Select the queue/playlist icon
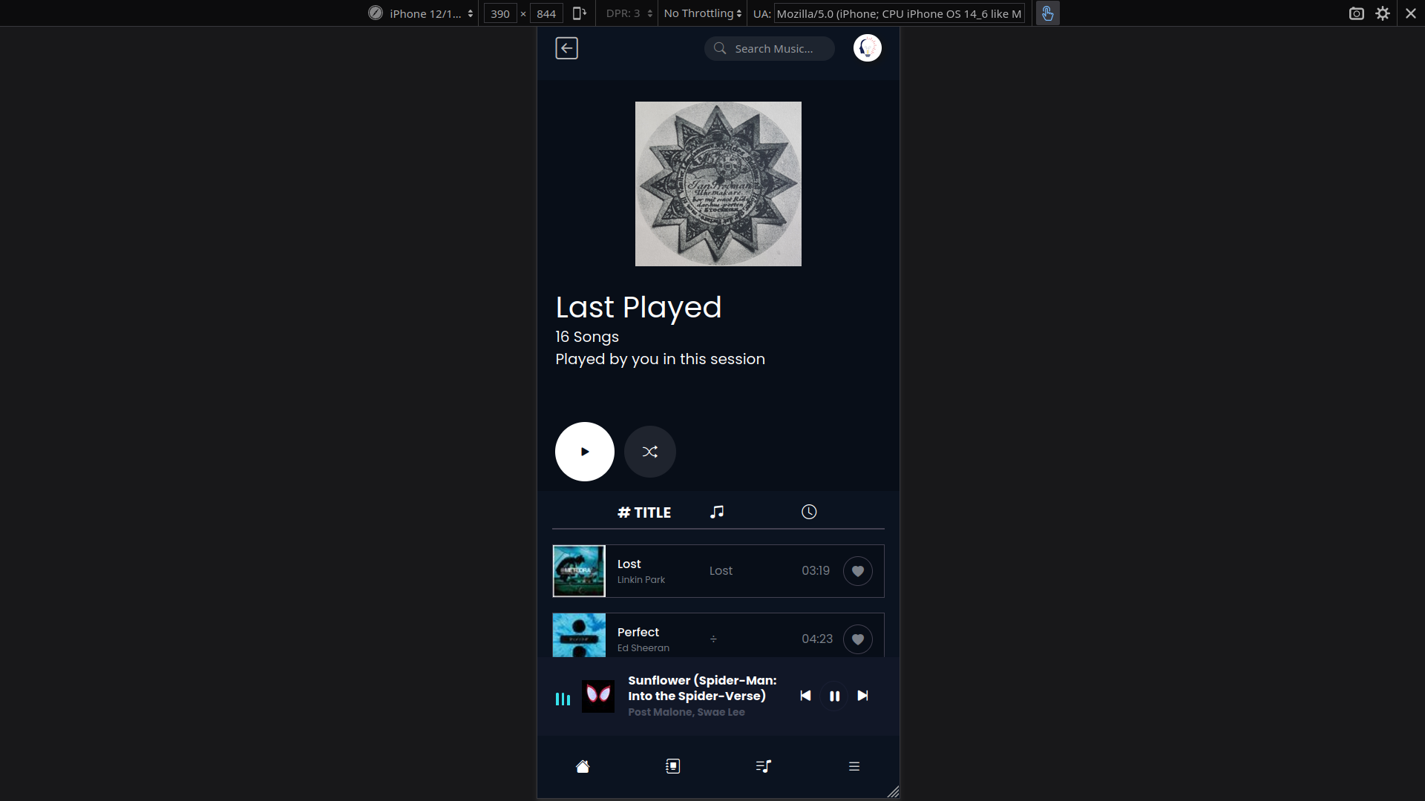This screenshot has height=801, width=1425. coord(764,766)
